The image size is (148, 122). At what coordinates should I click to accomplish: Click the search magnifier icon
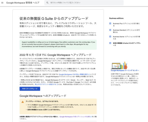(x=47, y=3)
